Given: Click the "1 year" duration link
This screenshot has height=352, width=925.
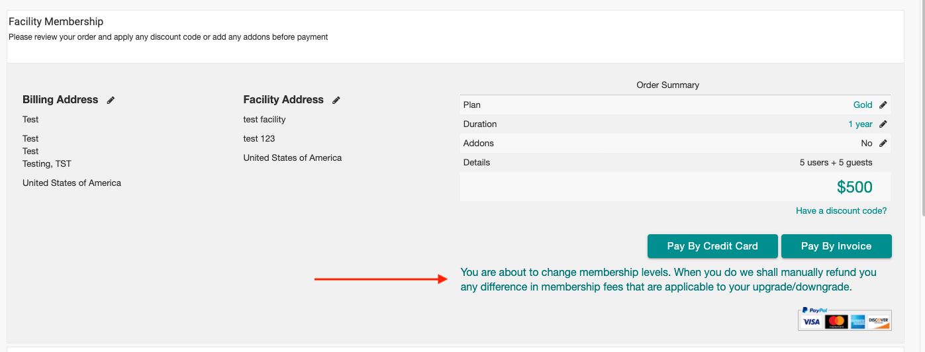Looking at the screenshot, I should pos(860,124).
